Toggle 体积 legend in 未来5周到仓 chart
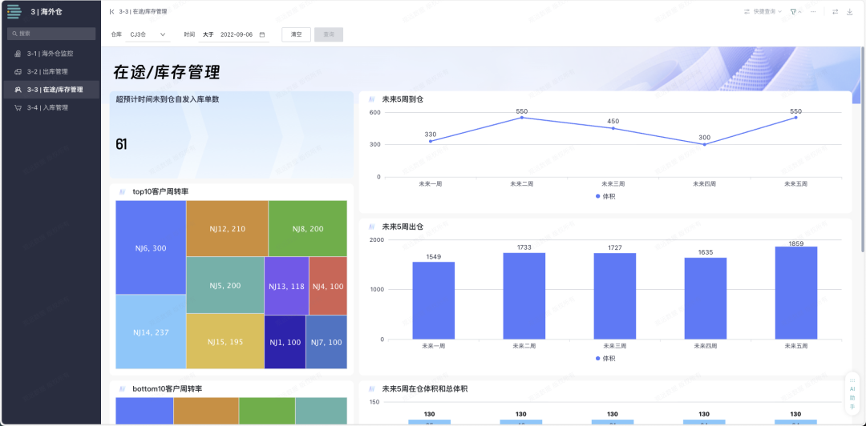The width and height of the screenshot is (866, 426). pos(605,196)
